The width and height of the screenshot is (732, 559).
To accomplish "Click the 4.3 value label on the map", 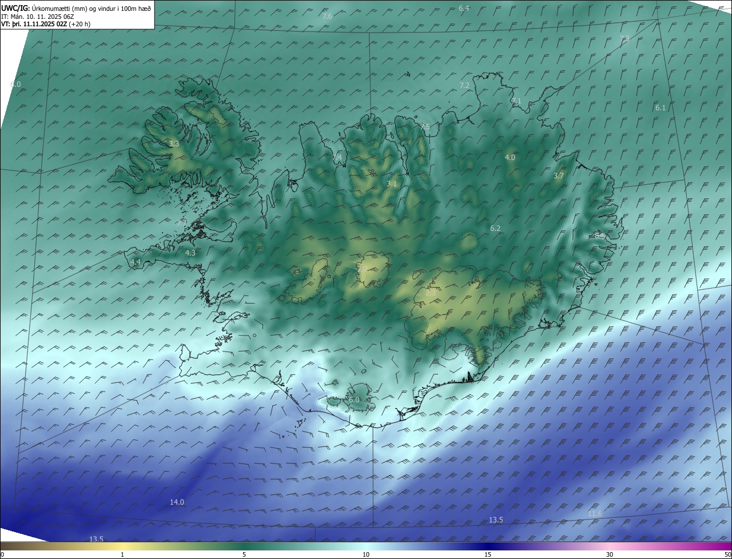I will click(190, 253).
